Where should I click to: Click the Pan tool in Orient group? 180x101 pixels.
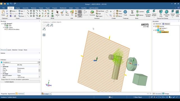[x=21, y=14]
